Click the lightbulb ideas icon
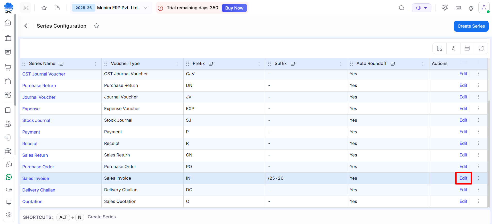 coord(445,8)
